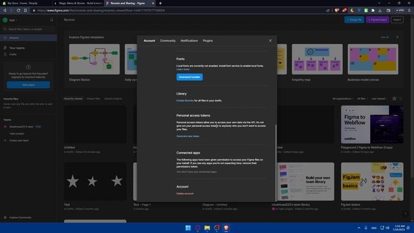Close the Recents and Sharing Figma browser tab
The width and height of the screenshot is (414, 233).
(x=153, y=3)
